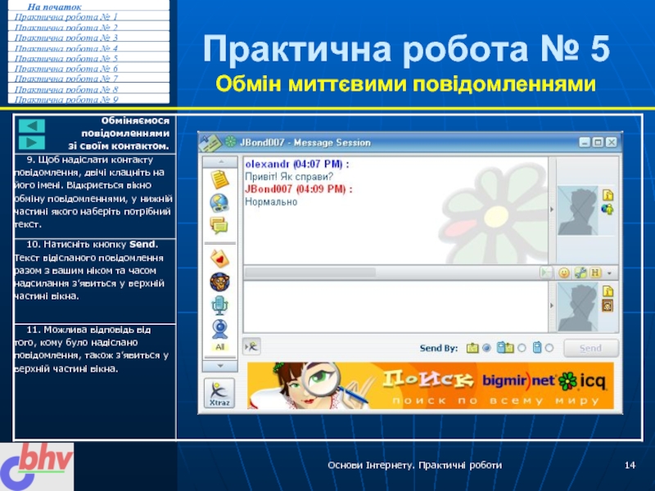This screenshot has height=491, width=655.
Task: Maximize the Message Session window
Action: click(x=598, y=142)
